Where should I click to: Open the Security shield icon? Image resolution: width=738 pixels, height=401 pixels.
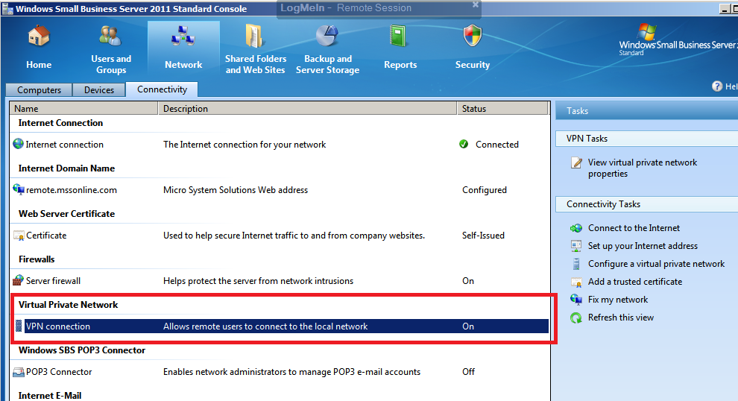coord(472,37)
